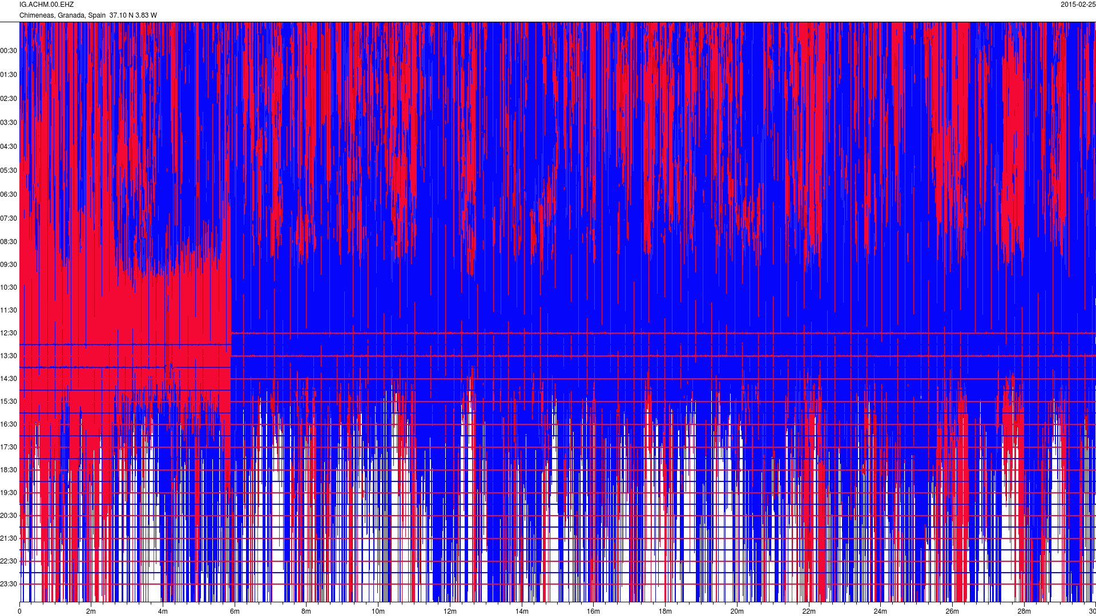Click the 09:30 time label

[9, 265]
